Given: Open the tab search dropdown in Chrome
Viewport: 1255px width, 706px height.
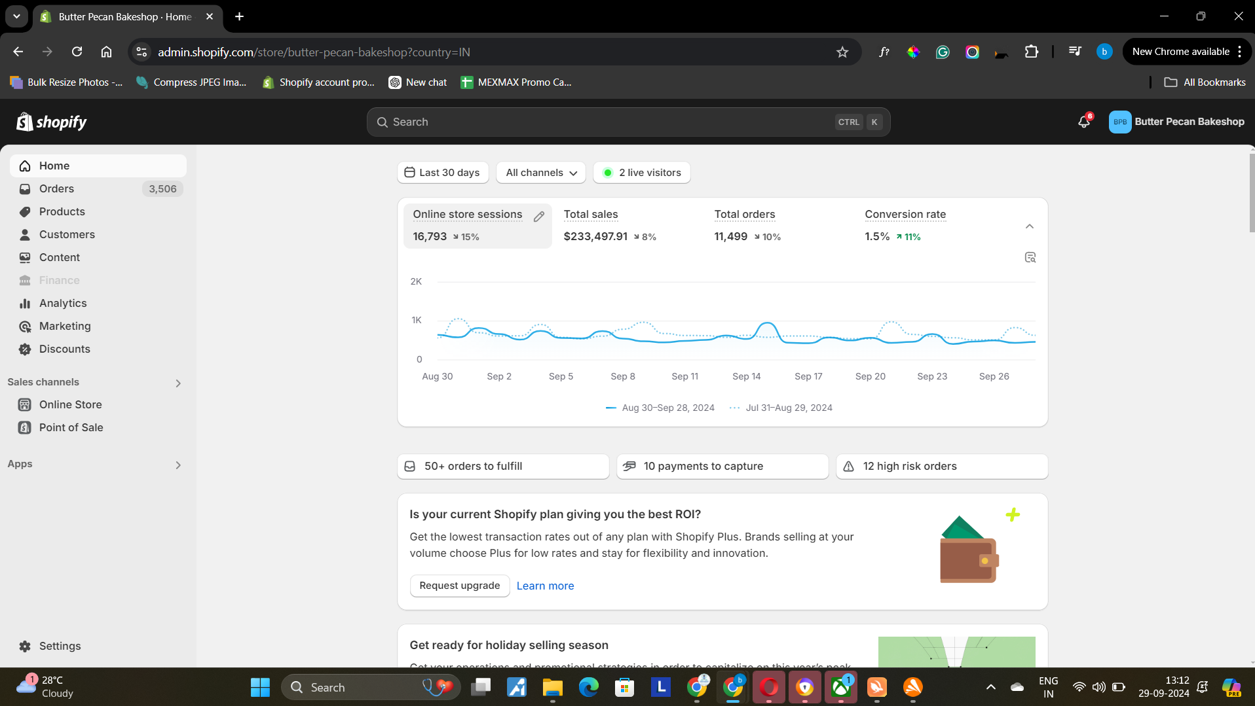Looking at the screenshot, I should coord(16,16).
